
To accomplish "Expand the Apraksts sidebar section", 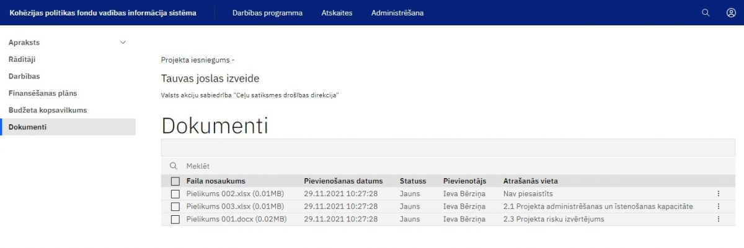I will (x=122, y=43).
